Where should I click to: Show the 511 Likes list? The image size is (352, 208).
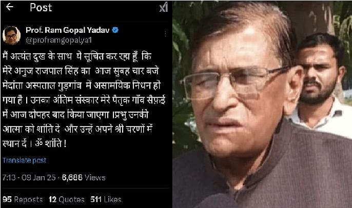(x=106, y=199)
